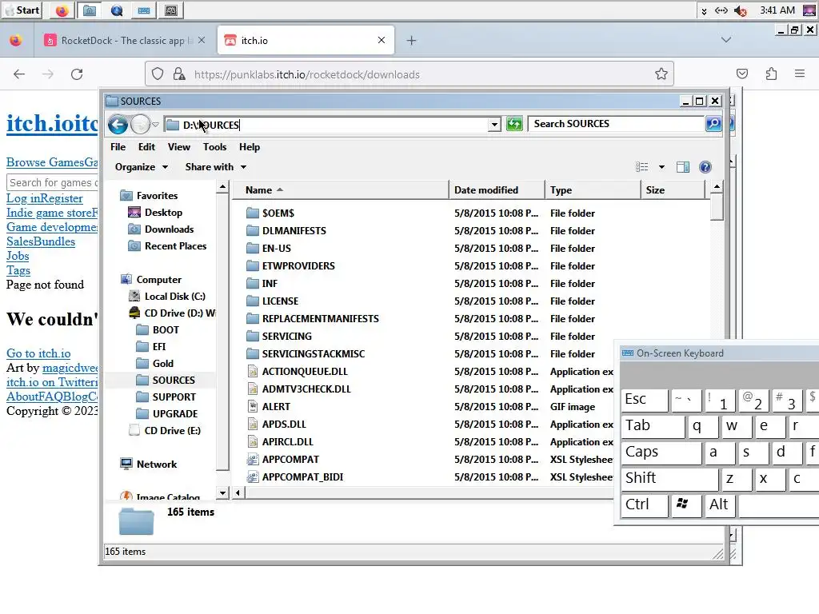Open Firefox extensions puzzle icon

coord(771,74)
